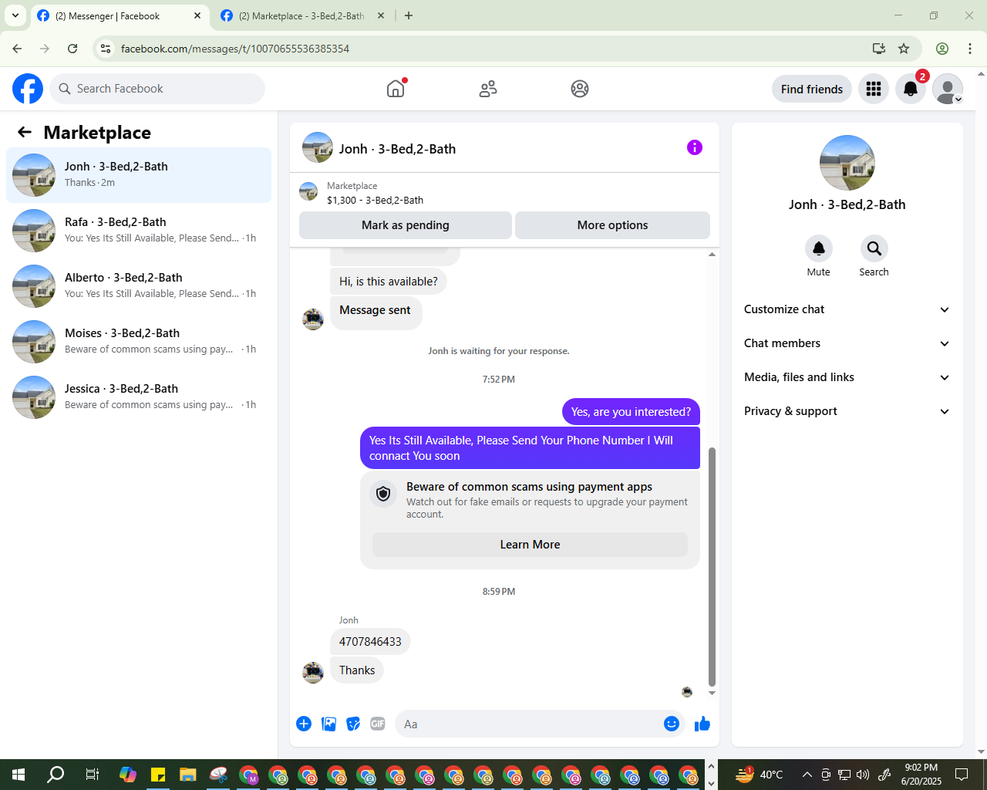Open the install app icon in address bar
This screenshot has width=987, height=790.
[x=879, y=49]
